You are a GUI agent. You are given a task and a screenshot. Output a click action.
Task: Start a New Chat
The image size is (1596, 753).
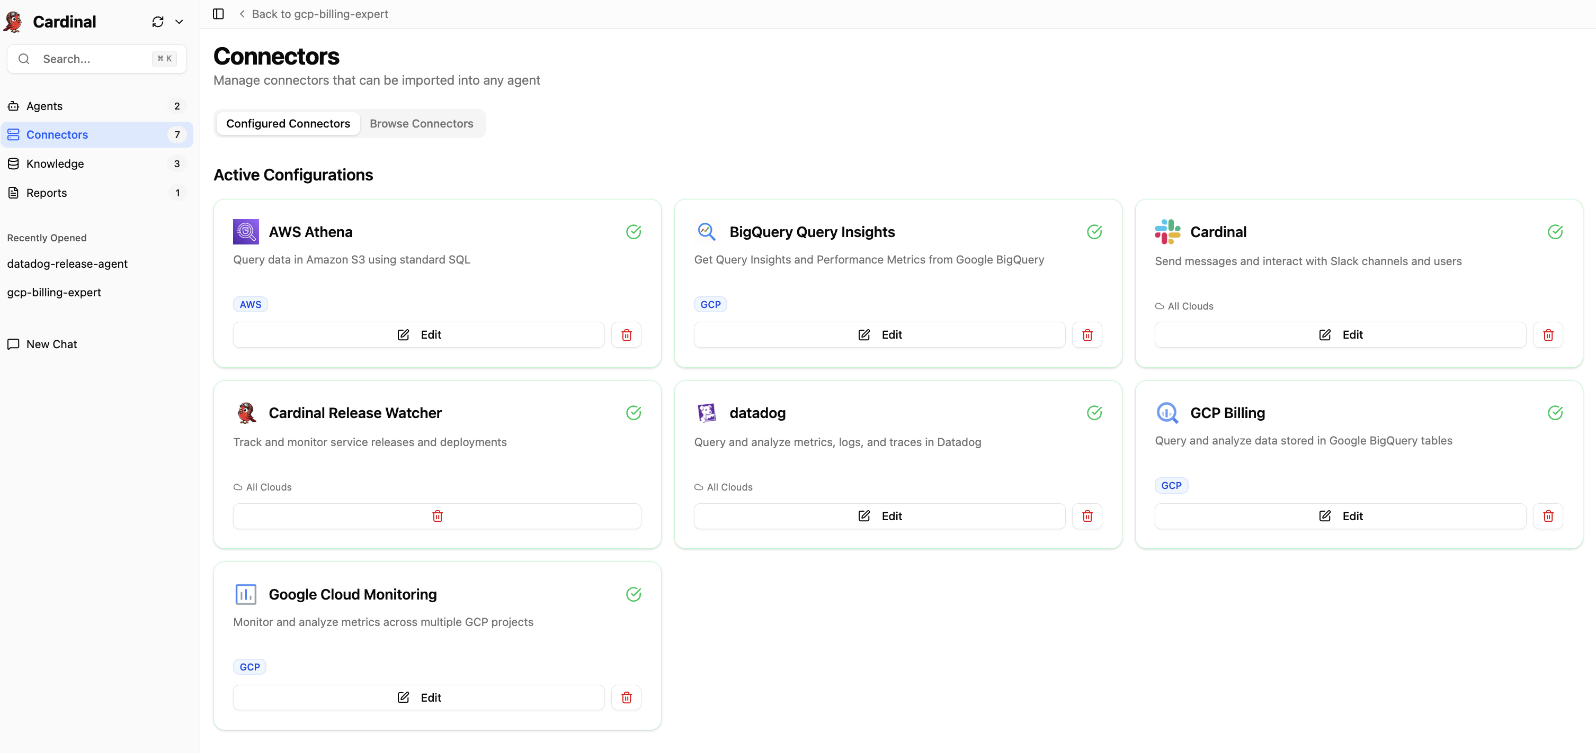[51, 344]
